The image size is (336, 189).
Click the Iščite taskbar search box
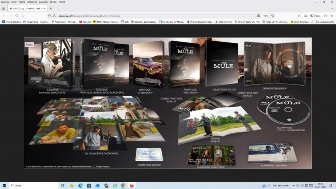[34, 186]
